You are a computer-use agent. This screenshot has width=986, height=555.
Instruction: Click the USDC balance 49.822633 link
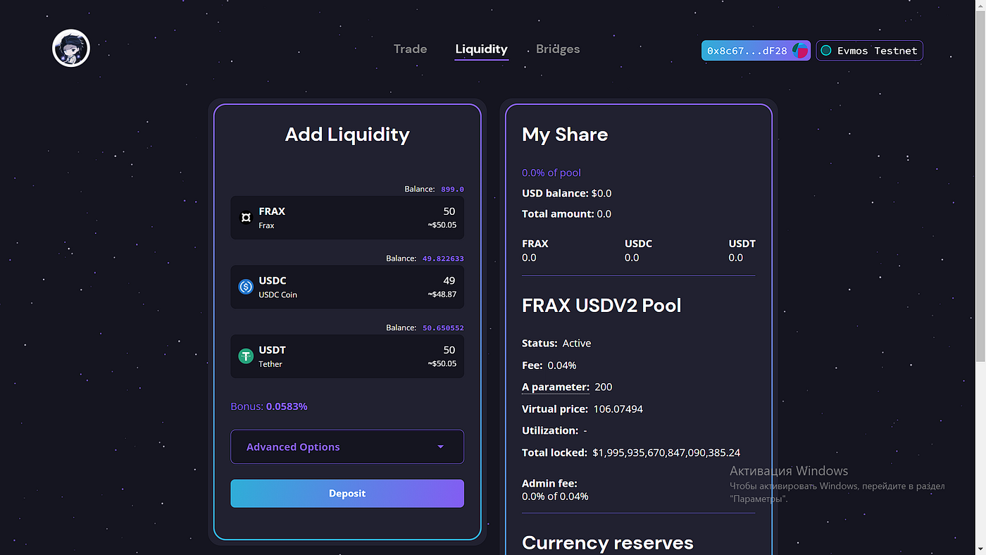point(443,258)
